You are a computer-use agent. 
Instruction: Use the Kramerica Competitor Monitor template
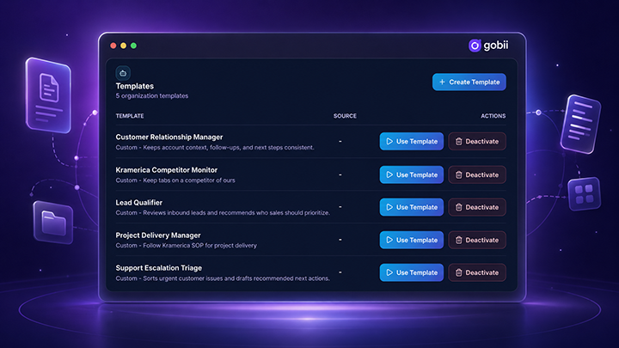(x=411, y=174)
